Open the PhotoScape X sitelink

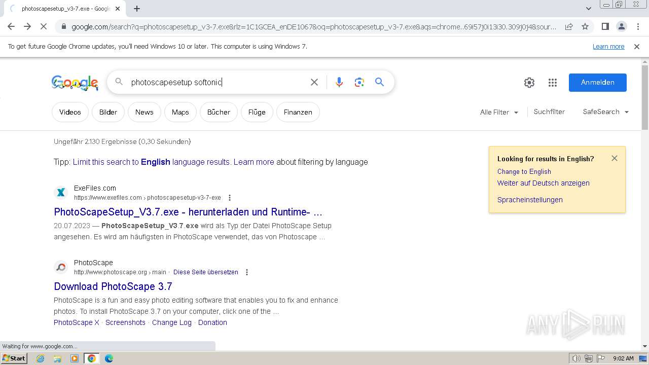coord(77,322)
